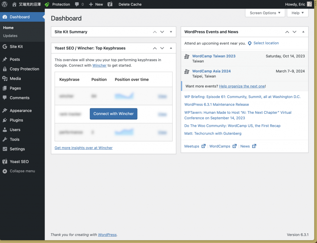Image resolution: width=317 pixels, height=243 pixels.
Task: Click external link icon next to News
Action: click(x=254, y=146)
